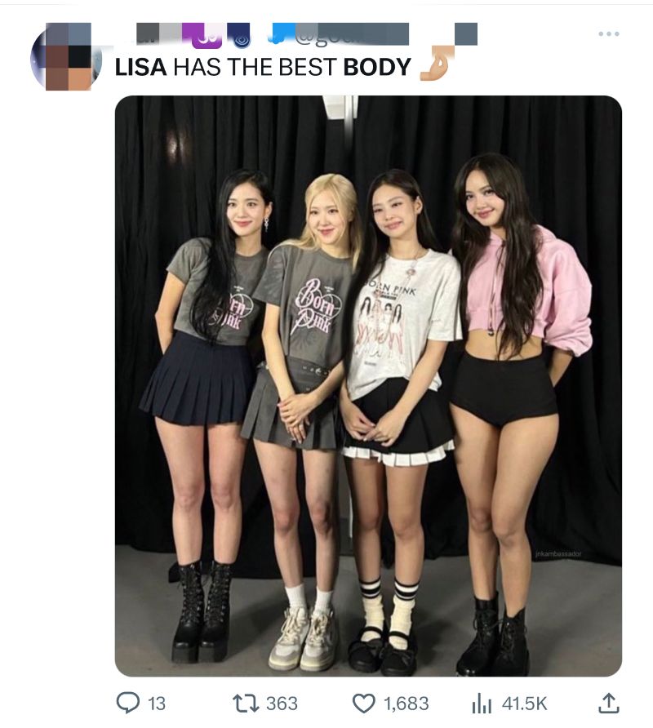Open the blurred @ handle link
The width and height of the screenshot is (653, 728).
352,35
